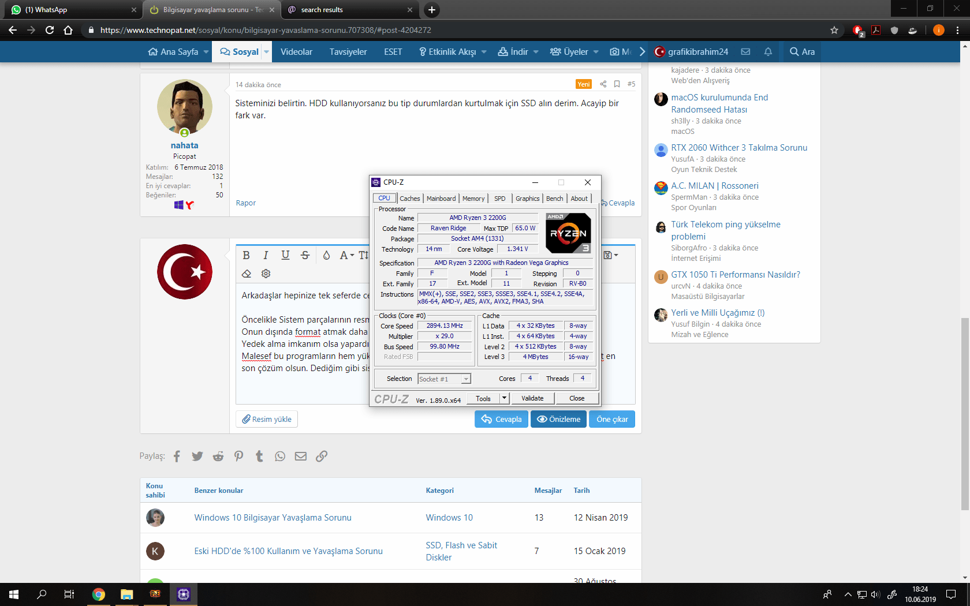This screenshot has width=970, height=606.
Task: Click the grey shield extension icon
Action: [x=894, y=30]
